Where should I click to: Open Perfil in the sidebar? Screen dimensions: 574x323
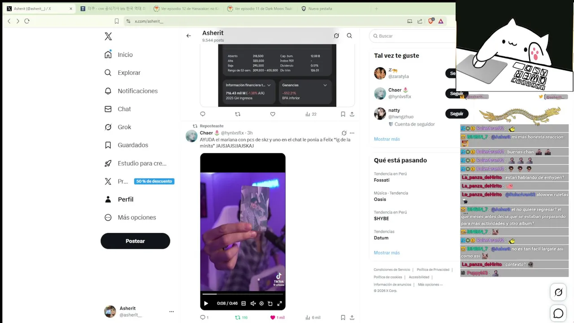point(119,199)
